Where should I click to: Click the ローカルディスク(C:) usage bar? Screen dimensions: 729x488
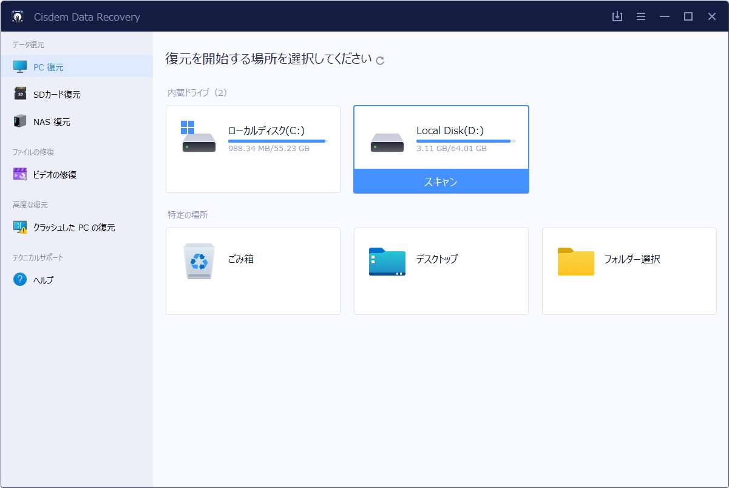[277, 141]
